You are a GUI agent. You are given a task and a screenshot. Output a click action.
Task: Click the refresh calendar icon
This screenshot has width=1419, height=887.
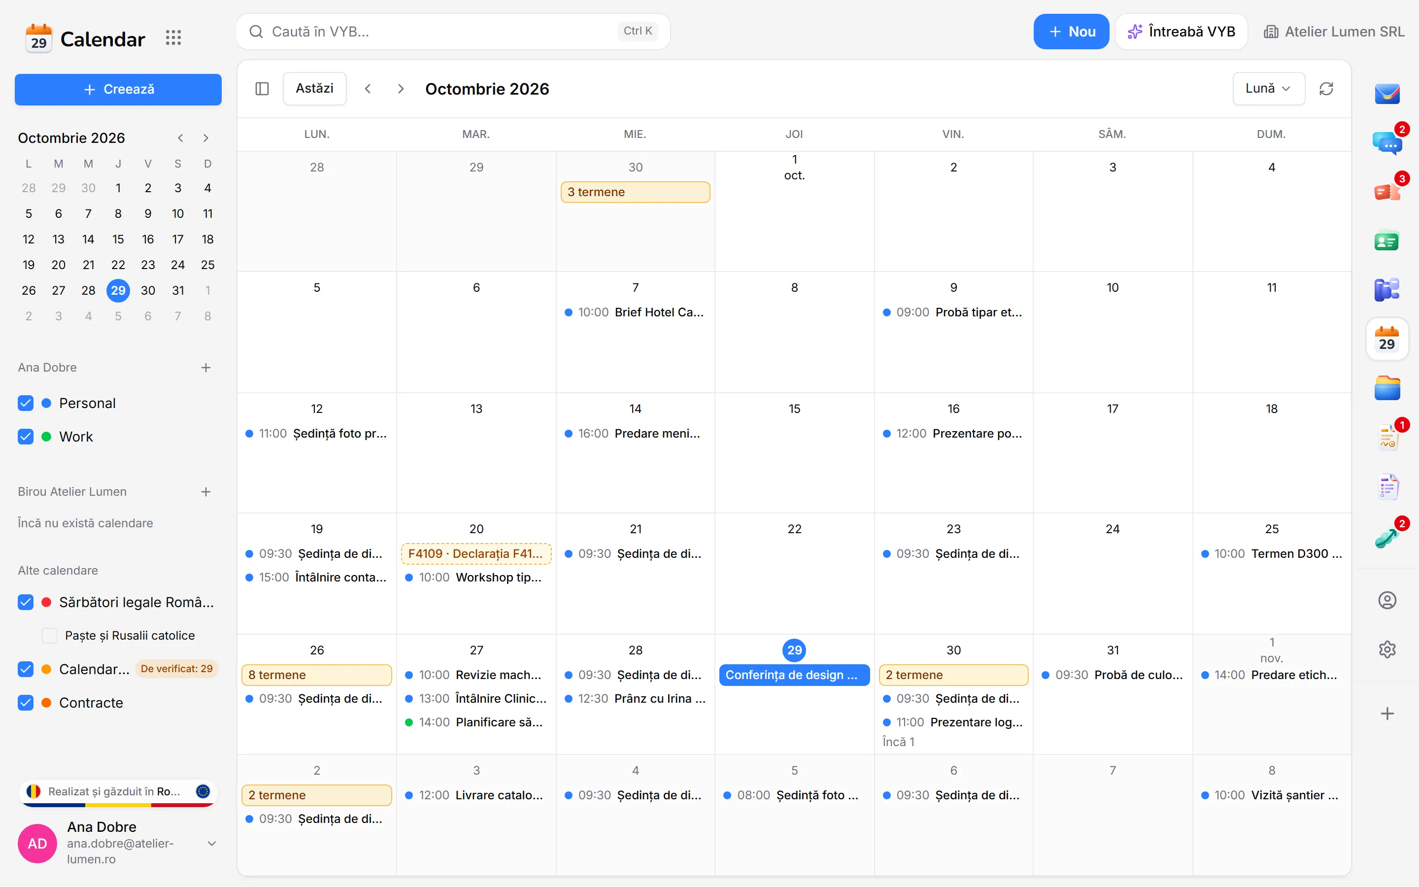point(1326,89)
